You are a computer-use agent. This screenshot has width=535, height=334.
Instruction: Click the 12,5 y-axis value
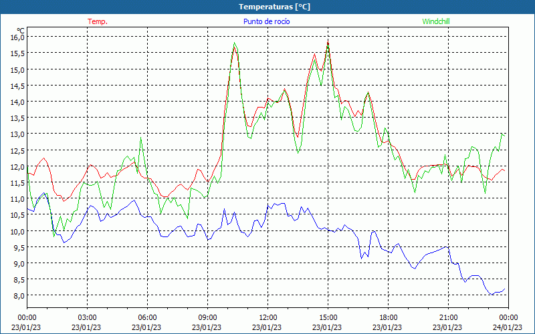[17, 150]
